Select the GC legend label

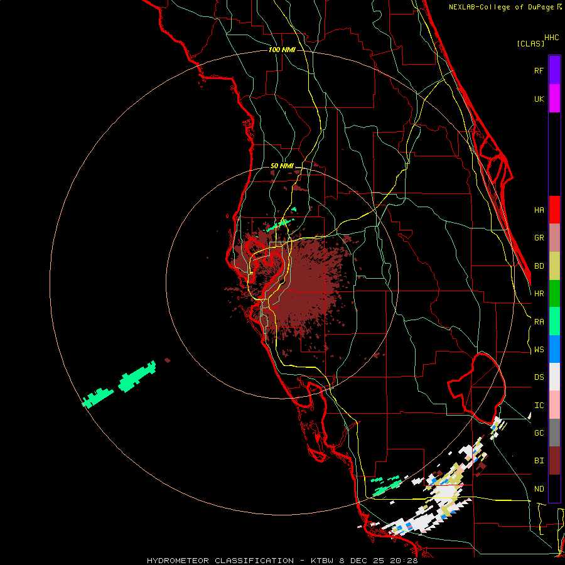pyautogui.click(x=539, y=433)
